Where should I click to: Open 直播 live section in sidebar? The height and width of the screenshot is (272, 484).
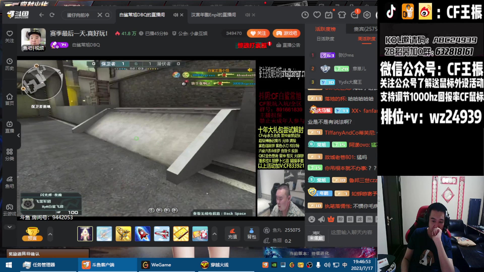[10, 127]
